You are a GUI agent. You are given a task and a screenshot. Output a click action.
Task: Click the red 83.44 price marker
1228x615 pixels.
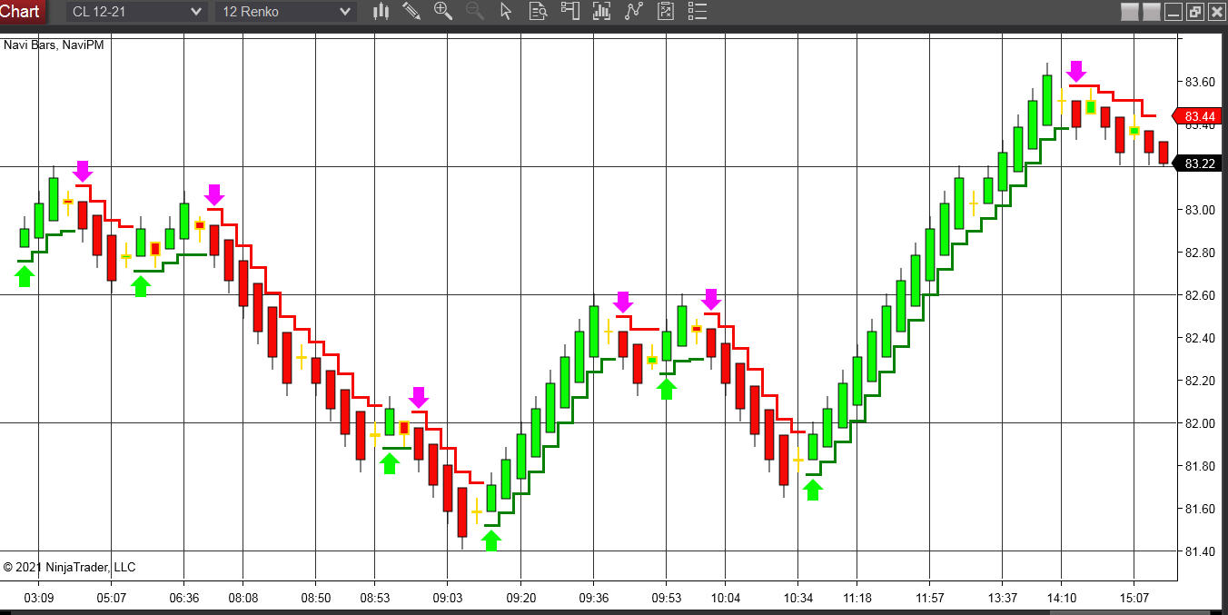coord(1199,116)
